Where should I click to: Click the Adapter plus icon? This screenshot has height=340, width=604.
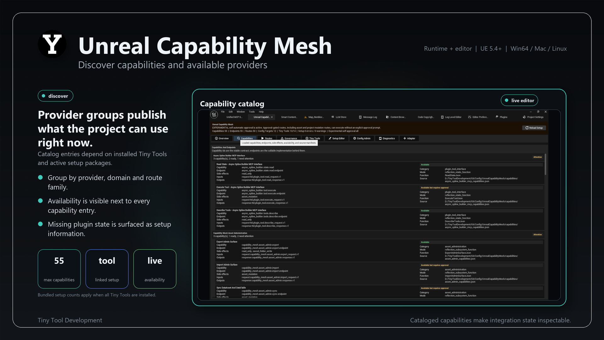tap(405, 139)
